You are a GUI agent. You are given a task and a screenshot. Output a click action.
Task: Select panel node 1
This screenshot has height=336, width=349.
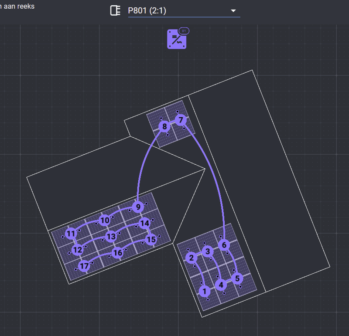tap(205, 291)
